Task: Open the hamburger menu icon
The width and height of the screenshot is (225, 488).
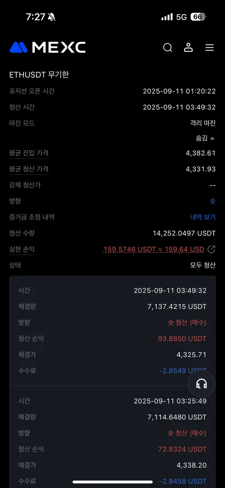Action: (x=210, y=47)
